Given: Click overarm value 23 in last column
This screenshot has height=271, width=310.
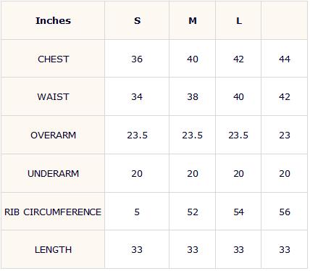Looking at the screenshot, I should pos(285,135).
